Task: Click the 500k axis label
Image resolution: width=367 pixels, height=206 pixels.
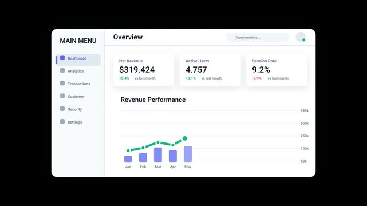Action: click(305, 123)
